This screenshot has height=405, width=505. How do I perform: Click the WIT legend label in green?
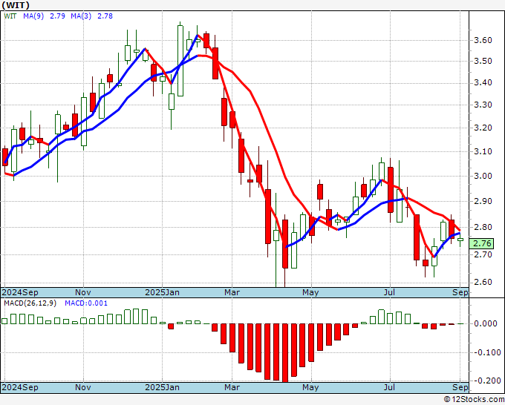(10, 16)
